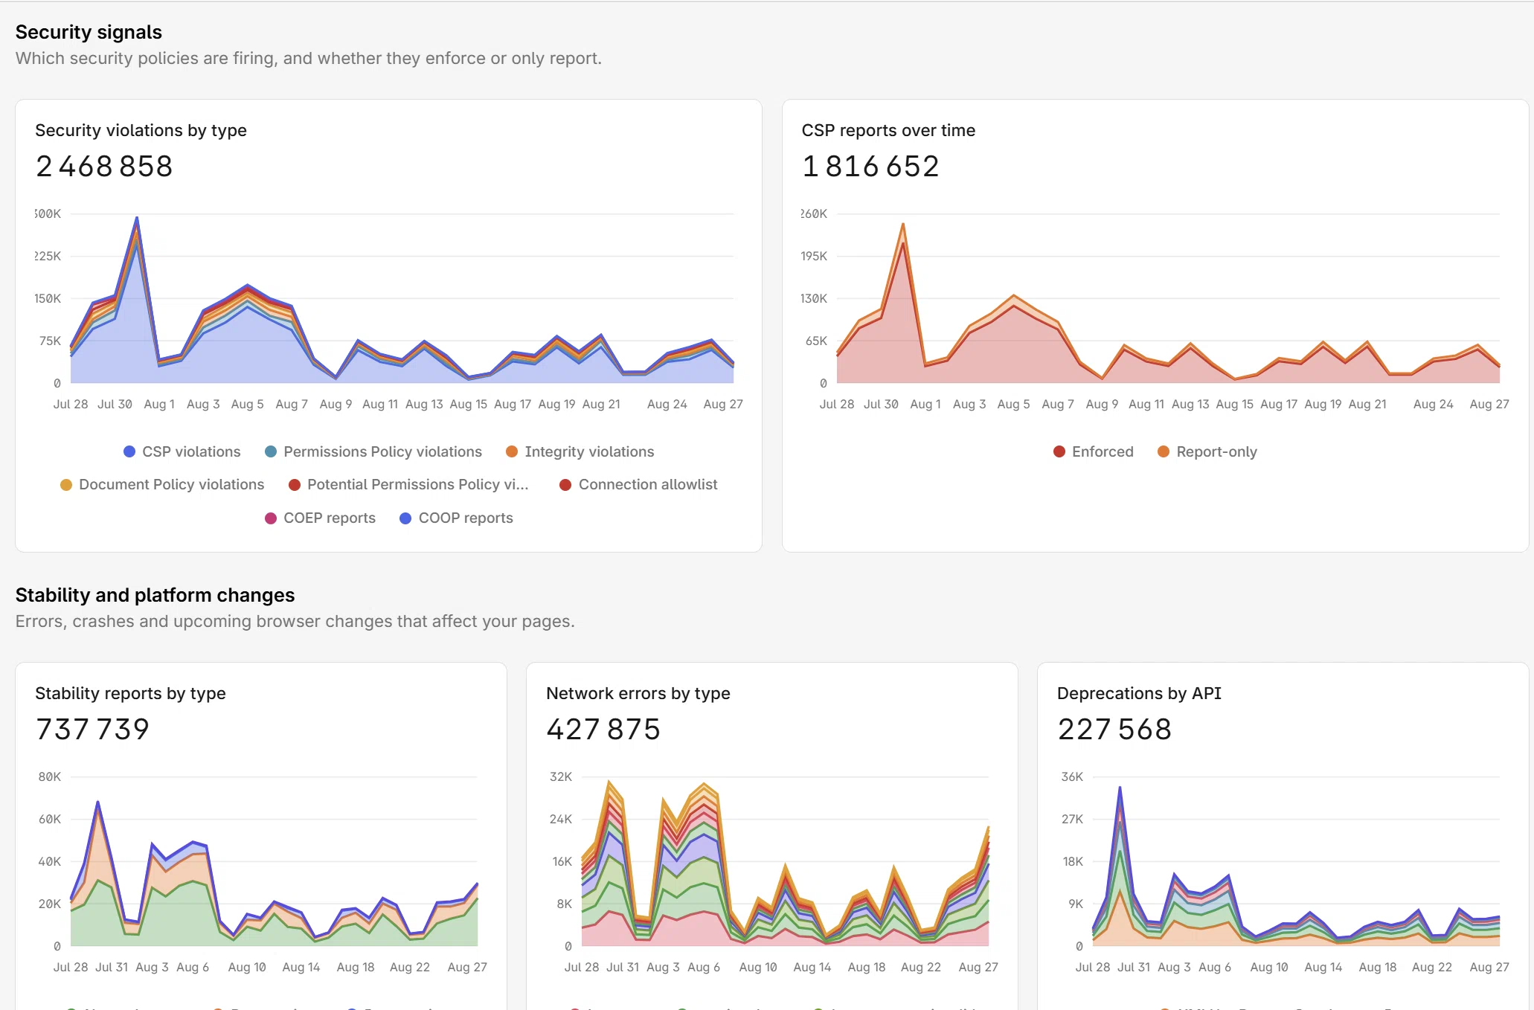Toggle the CSP violations legend entry
1534x1010 pixels.
(x=182, y=451)
